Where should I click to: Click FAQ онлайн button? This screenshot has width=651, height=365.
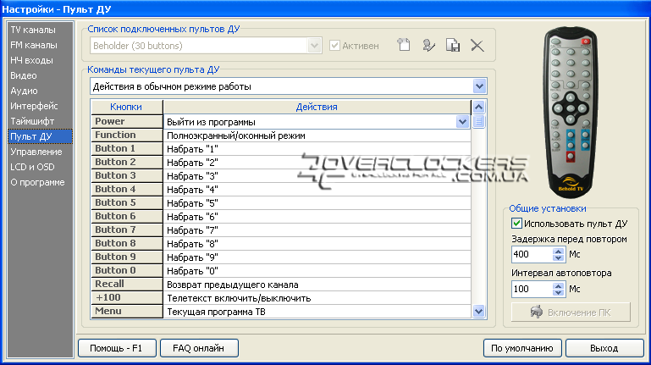coord(199,348)
